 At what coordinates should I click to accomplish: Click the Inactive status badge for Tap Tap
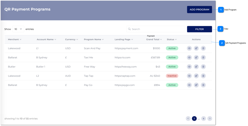[172, 76]
